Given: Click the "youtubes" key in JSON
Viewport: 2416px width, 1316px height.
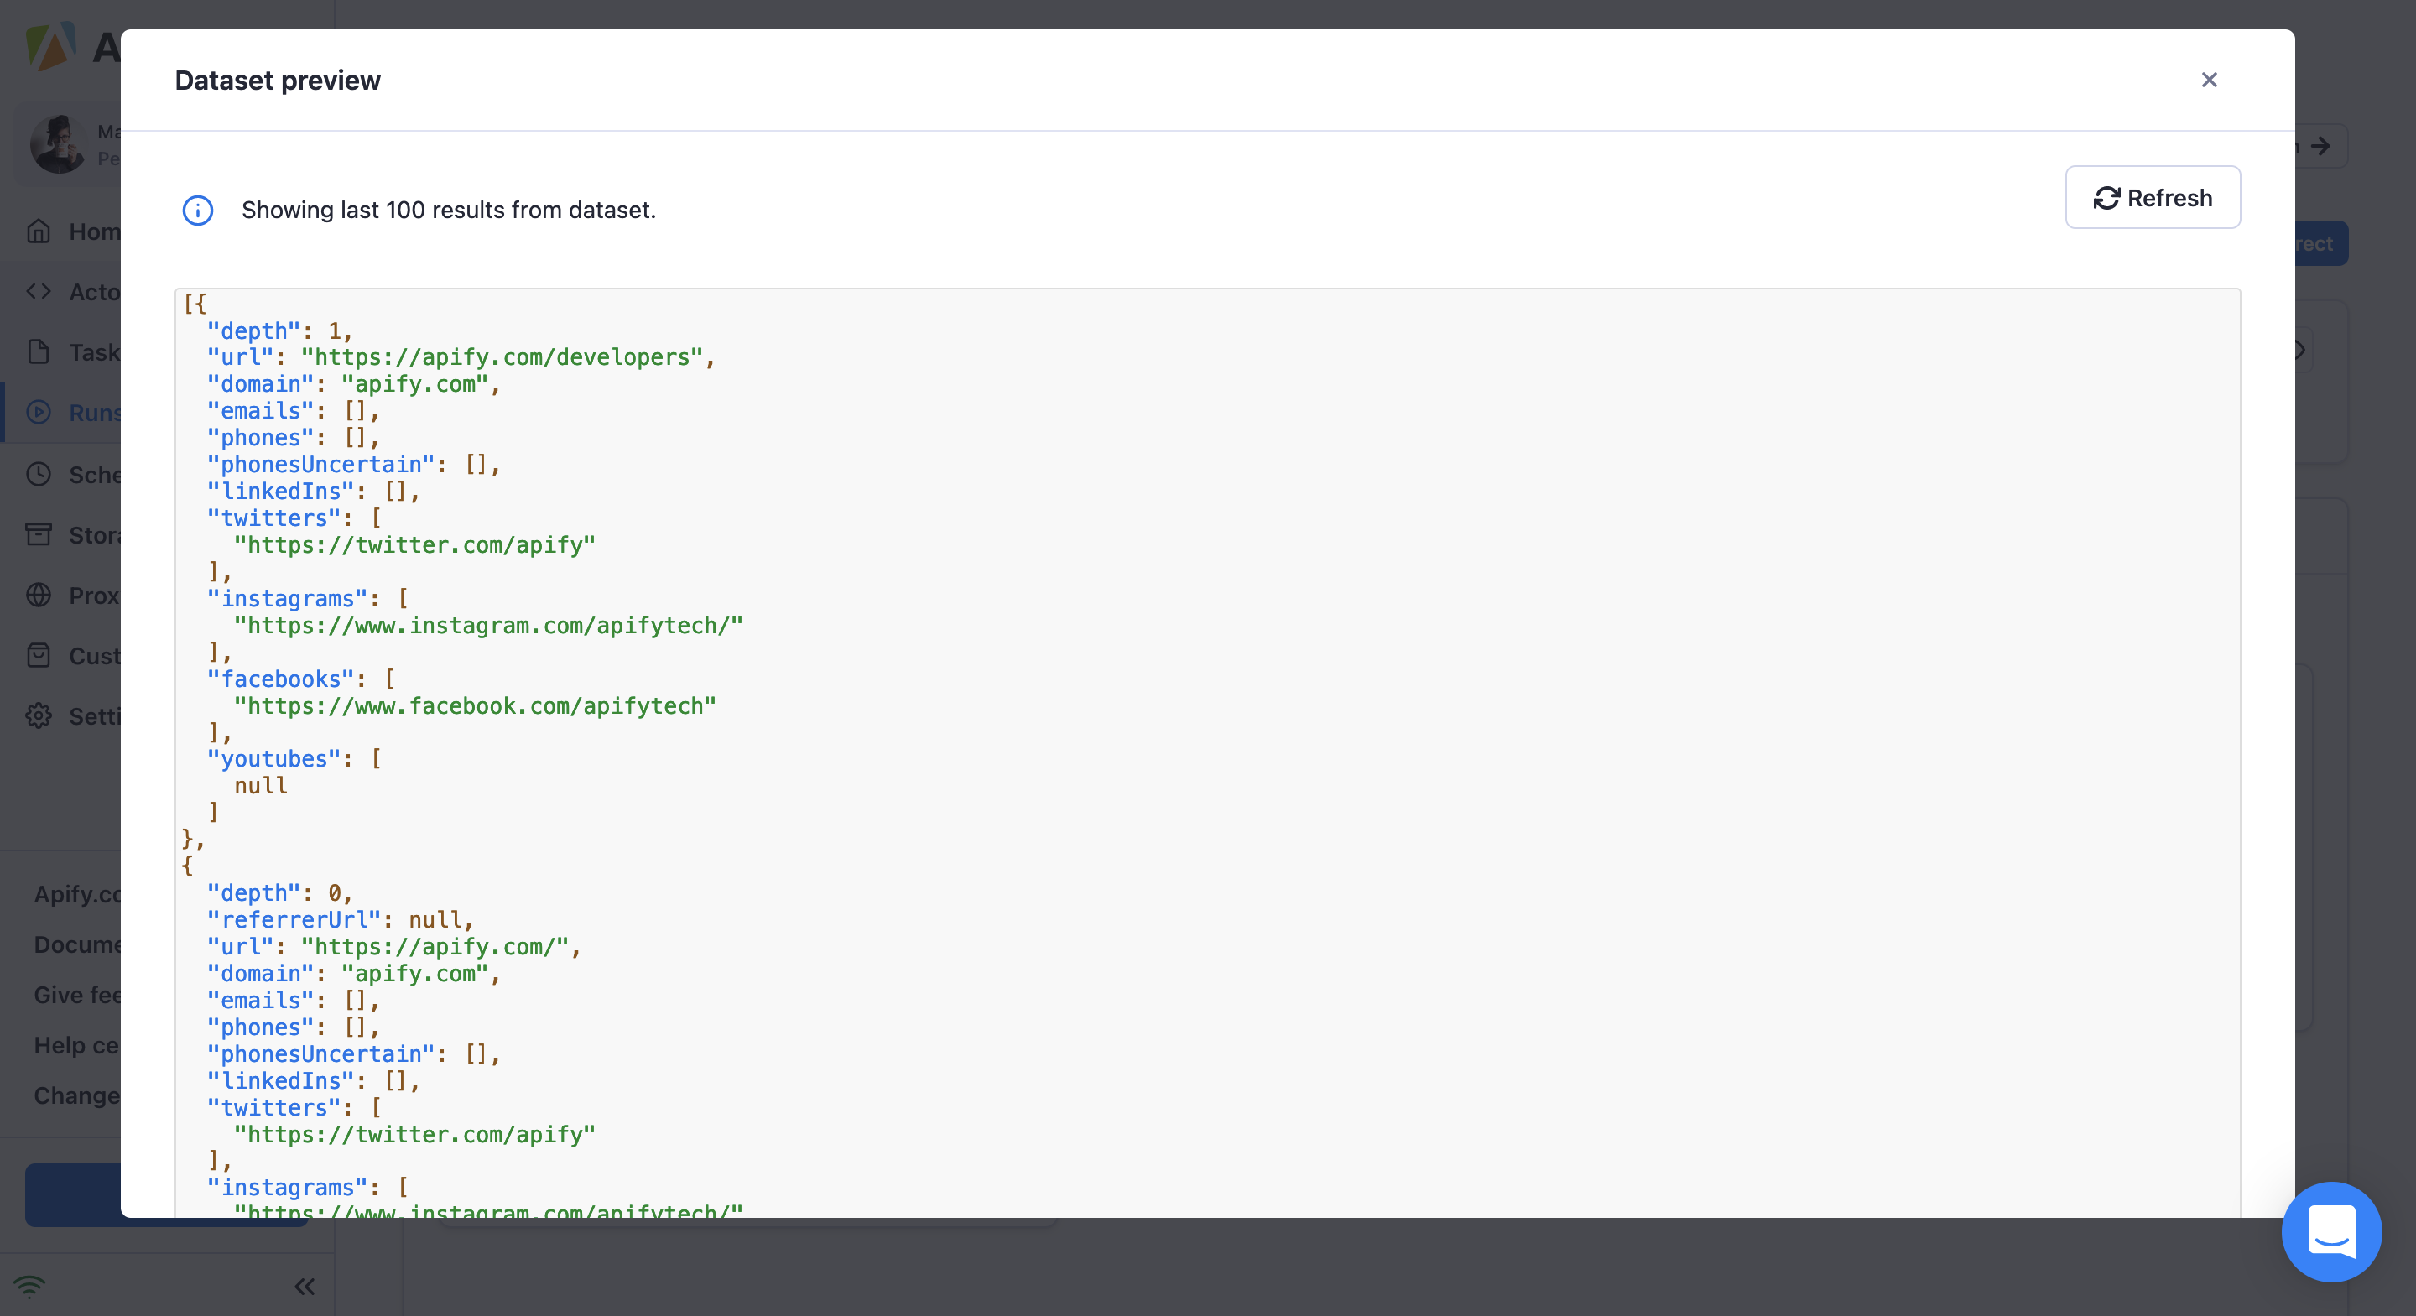Looking at the screenshot, I should point(273,759).
